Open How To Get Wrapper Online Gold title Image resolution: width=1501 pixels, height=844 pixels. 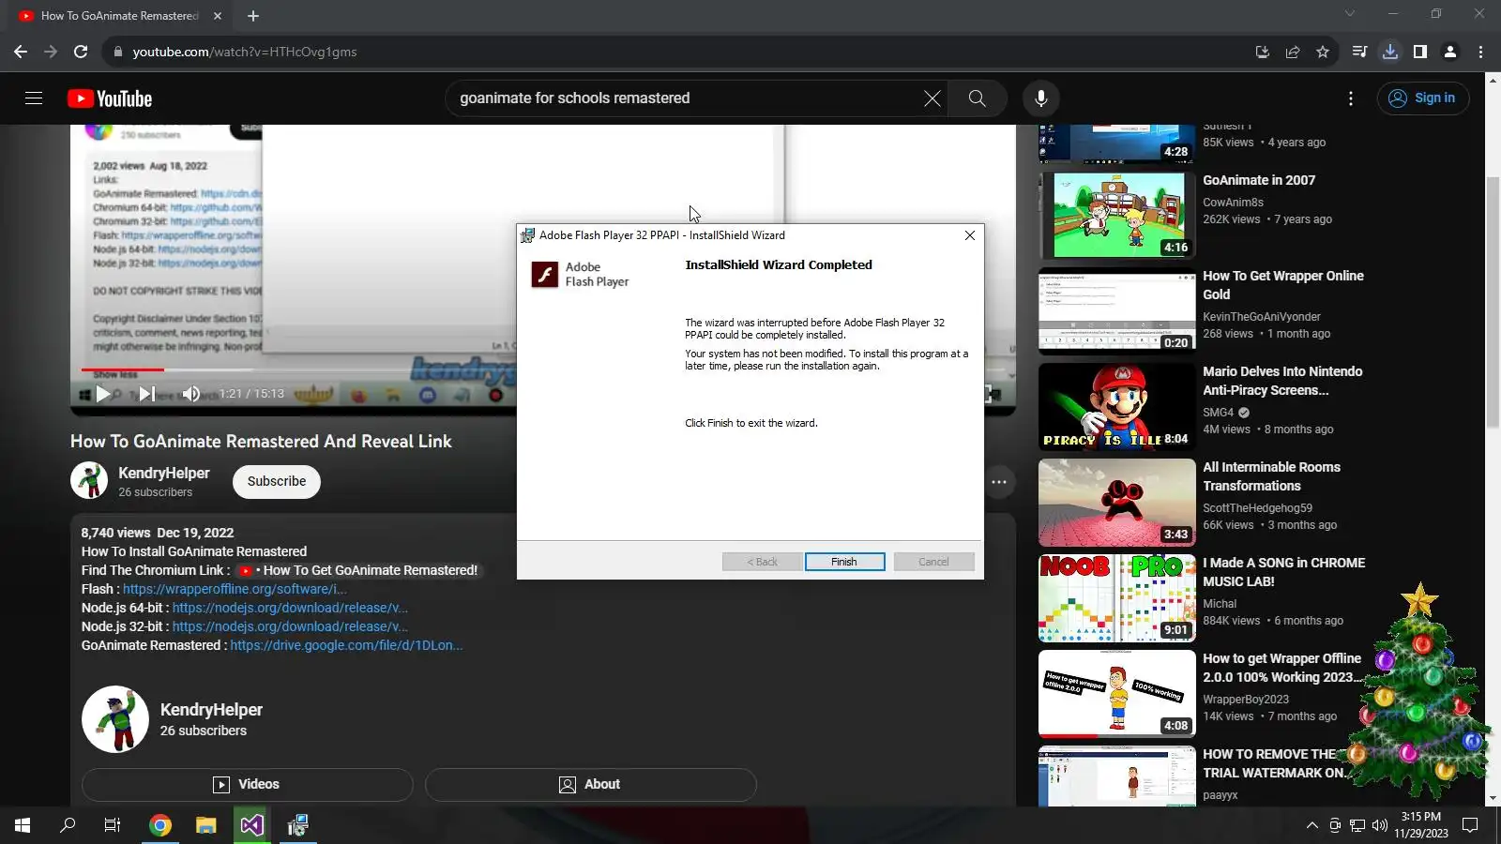[x=1283, y=285]
